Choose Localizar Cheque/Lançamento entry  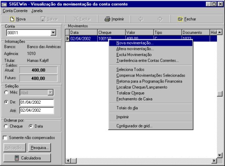151,87
